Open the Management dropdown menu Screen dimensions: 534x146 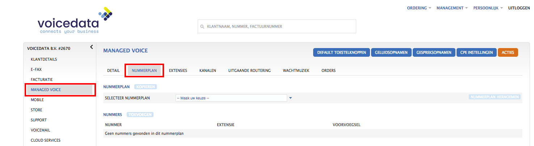[x=452, y=8]
